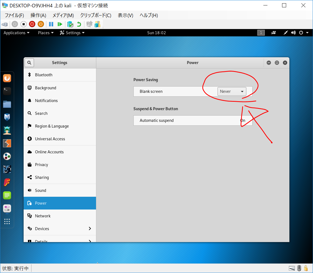Open the メディア(M) menu
Screen dimensions: 313x273
pos(63,15)
